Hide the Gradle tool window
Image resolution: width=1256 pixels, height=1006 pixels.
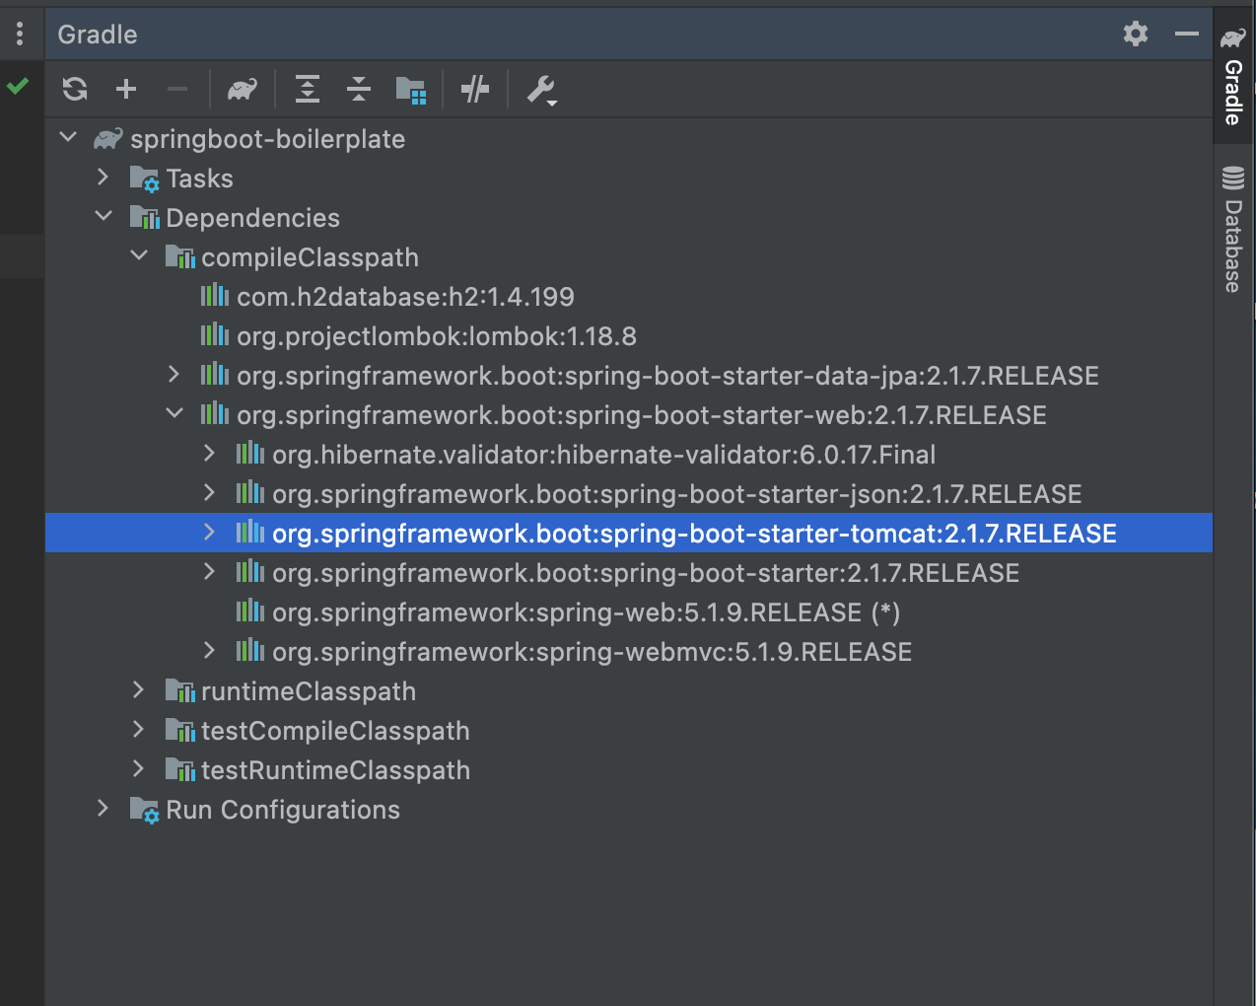1187,34
